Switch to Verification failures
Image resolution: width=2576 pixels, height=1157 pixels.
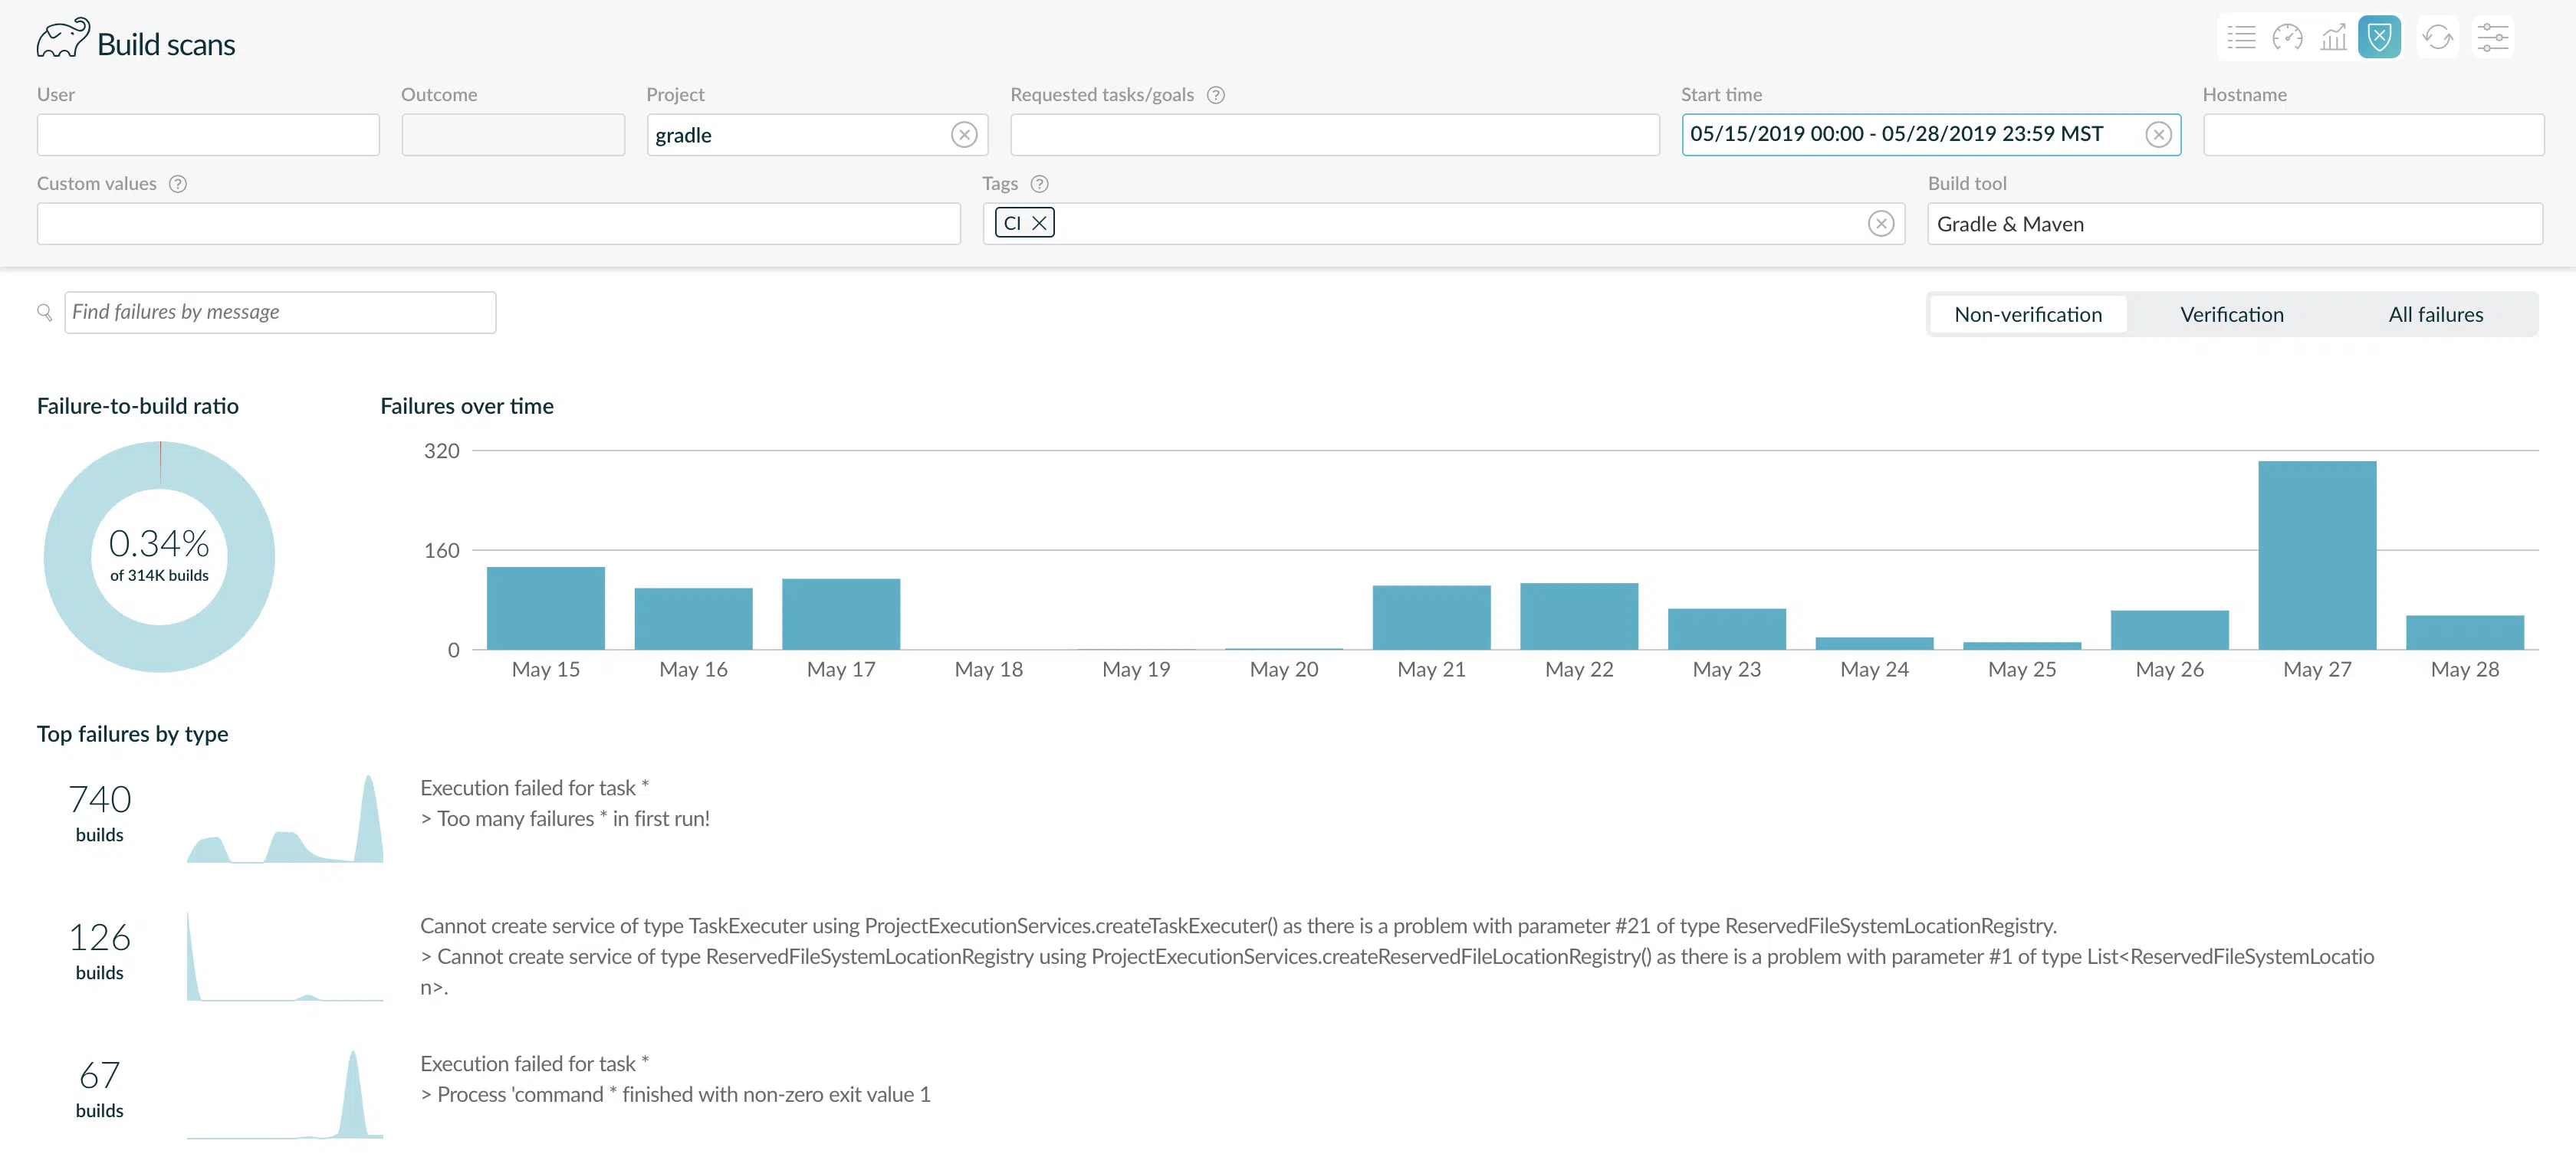tap(2231, 315)
